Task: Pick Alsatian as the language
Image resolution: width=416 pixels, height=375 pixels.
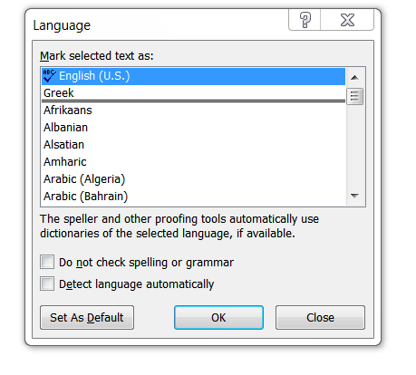Action: [x=193, y=145]
